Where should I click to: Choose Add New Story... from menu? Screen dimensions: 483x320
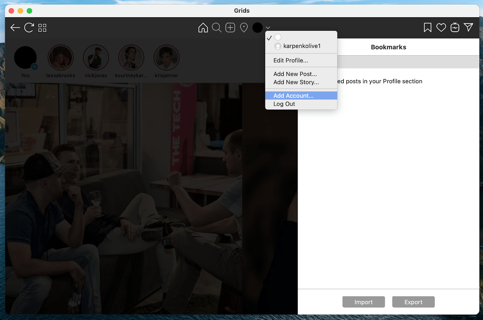pos(301,82)
